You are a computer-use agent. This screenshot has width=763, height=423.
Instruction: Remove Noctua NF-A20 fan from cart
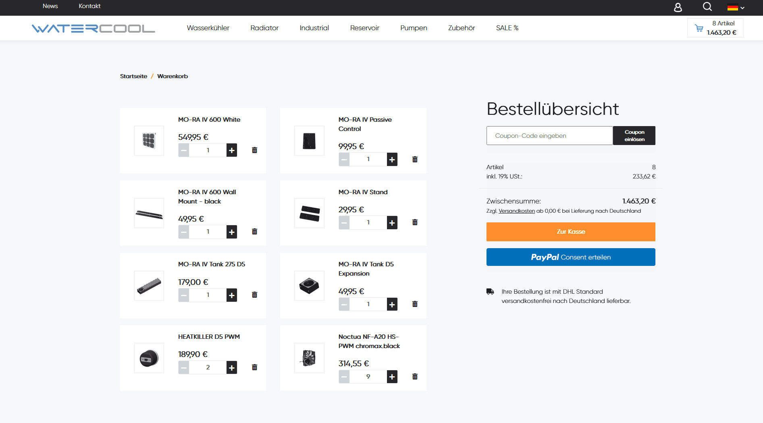tap(415, 377)
